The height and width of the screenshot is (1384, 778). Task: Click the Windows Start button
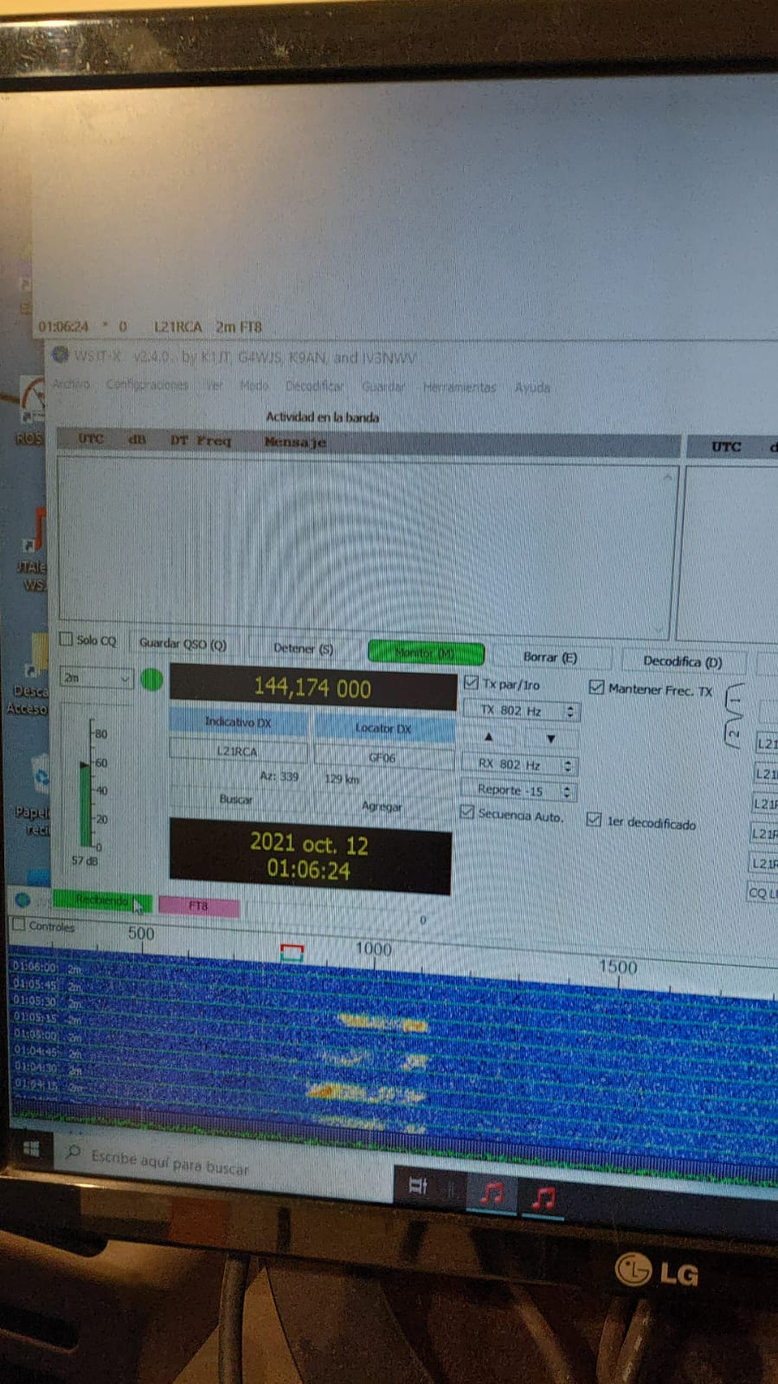coord(31,1148)
